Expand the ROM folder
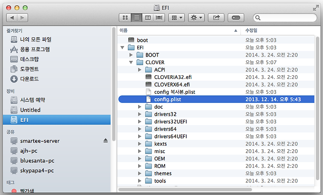The width and height of the screenshot is (323, 195). (140, 166)
